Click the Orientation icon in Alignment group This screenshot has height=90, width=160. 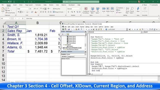pos(48,9)
